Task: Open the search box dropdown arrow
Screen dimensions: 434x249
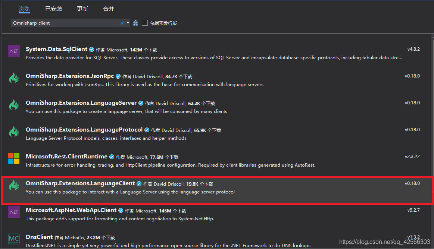Action: click(128, 23)
